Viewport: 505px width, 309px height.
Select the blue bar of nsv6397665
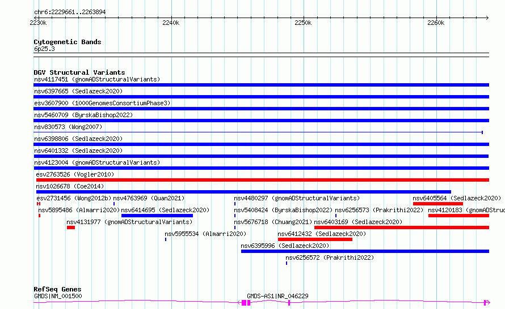tap(261, 97)
